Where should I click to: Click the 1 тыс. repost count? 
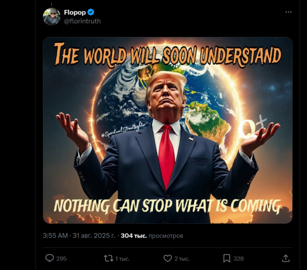tap(122, 259)
